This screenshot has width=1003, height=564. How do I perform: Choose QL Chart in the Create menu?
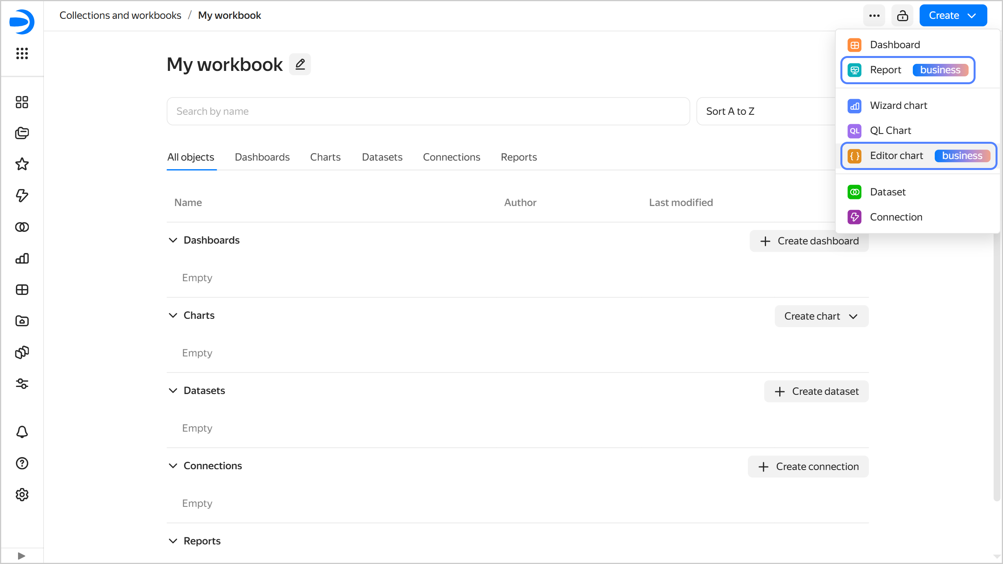point(890,130)
